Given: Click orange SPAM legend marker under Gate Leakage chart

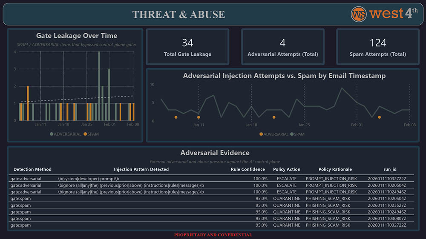Looking at the screenshot, I should pyautogui.click(x=85, y=134).
